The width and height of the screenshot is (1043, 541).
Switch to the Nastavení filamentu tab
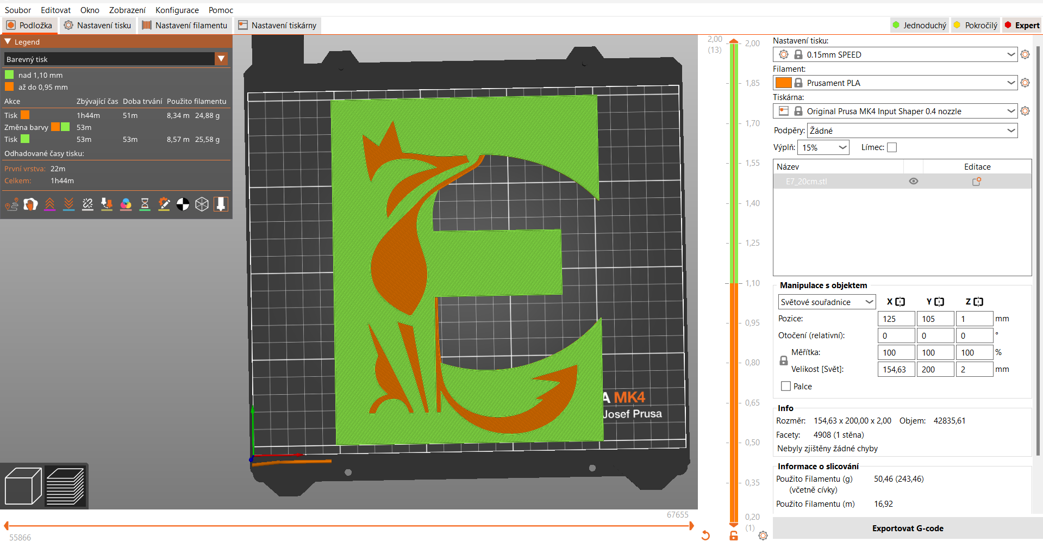[x=185, y=25]
